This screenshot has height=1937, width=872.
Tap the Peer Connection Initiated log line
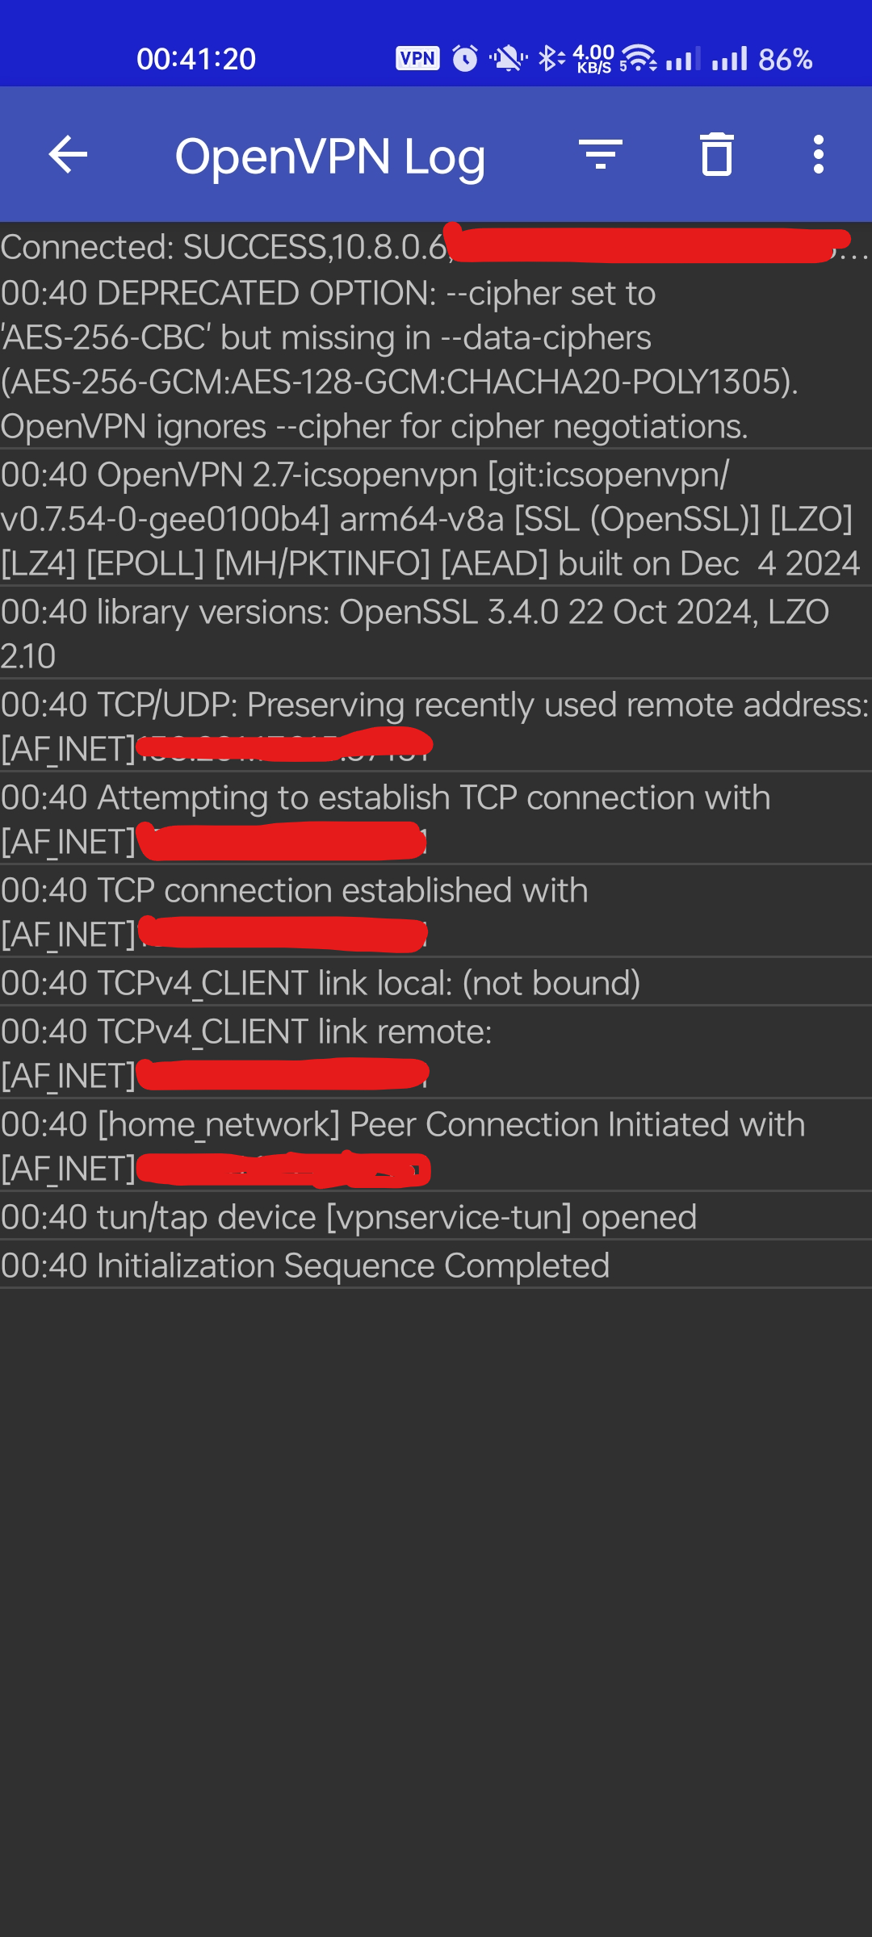tap(404, 1145)
